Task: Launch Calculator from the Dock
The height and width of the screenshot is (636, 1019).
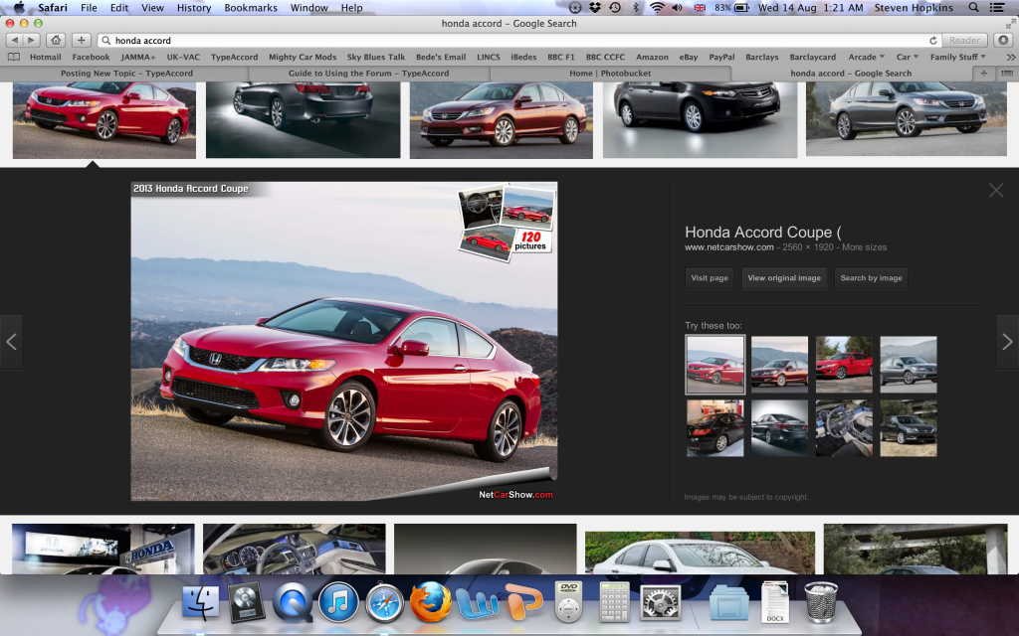Action: 614,602
